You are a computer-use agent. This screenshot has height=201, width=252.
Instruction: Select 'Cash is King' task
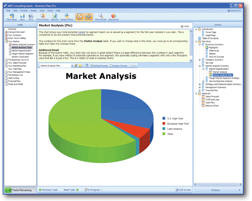[14, 78]
